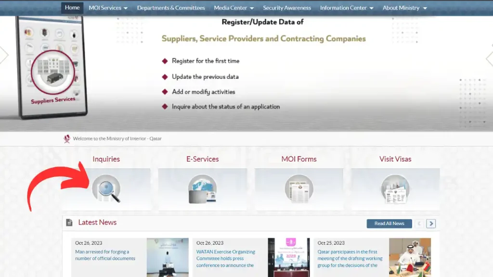This screenshot has width=493, height=277.
Task: Click the forging documents news thumbnail
Action: [168, 258]
